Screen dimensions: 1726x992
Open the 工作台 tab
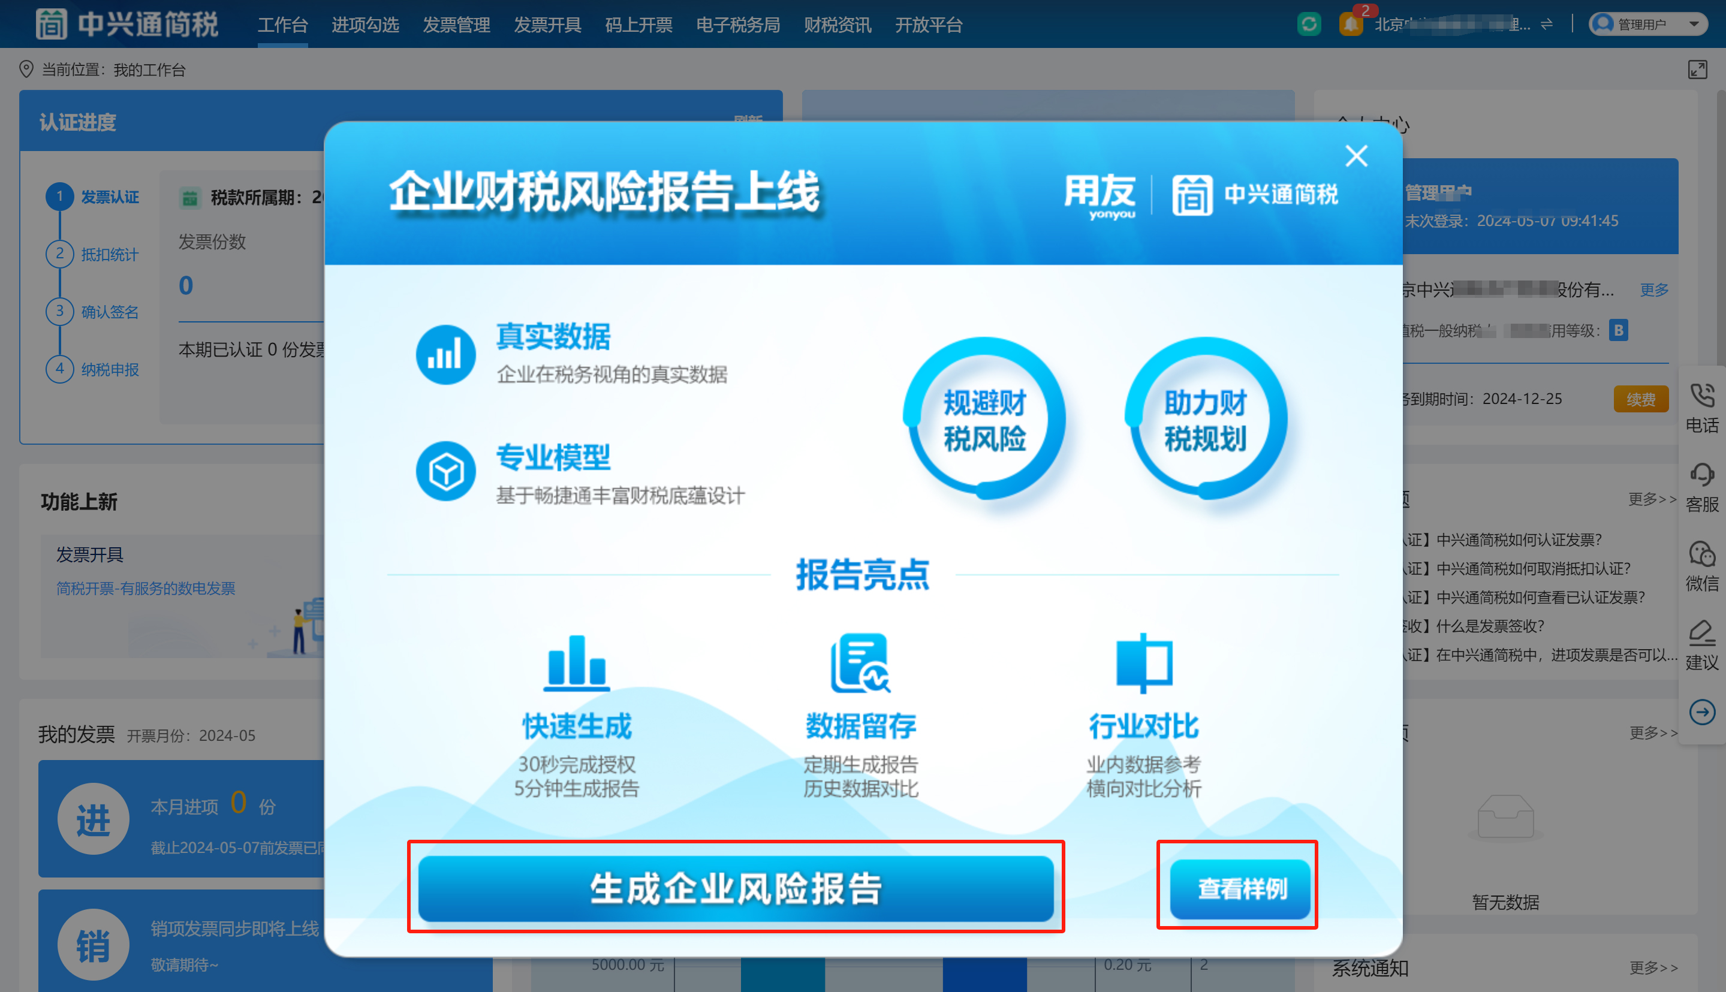(283, 25)
